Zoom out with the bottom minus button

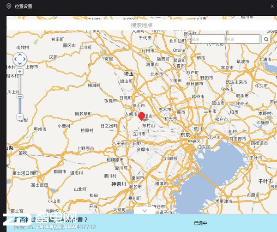20,117
